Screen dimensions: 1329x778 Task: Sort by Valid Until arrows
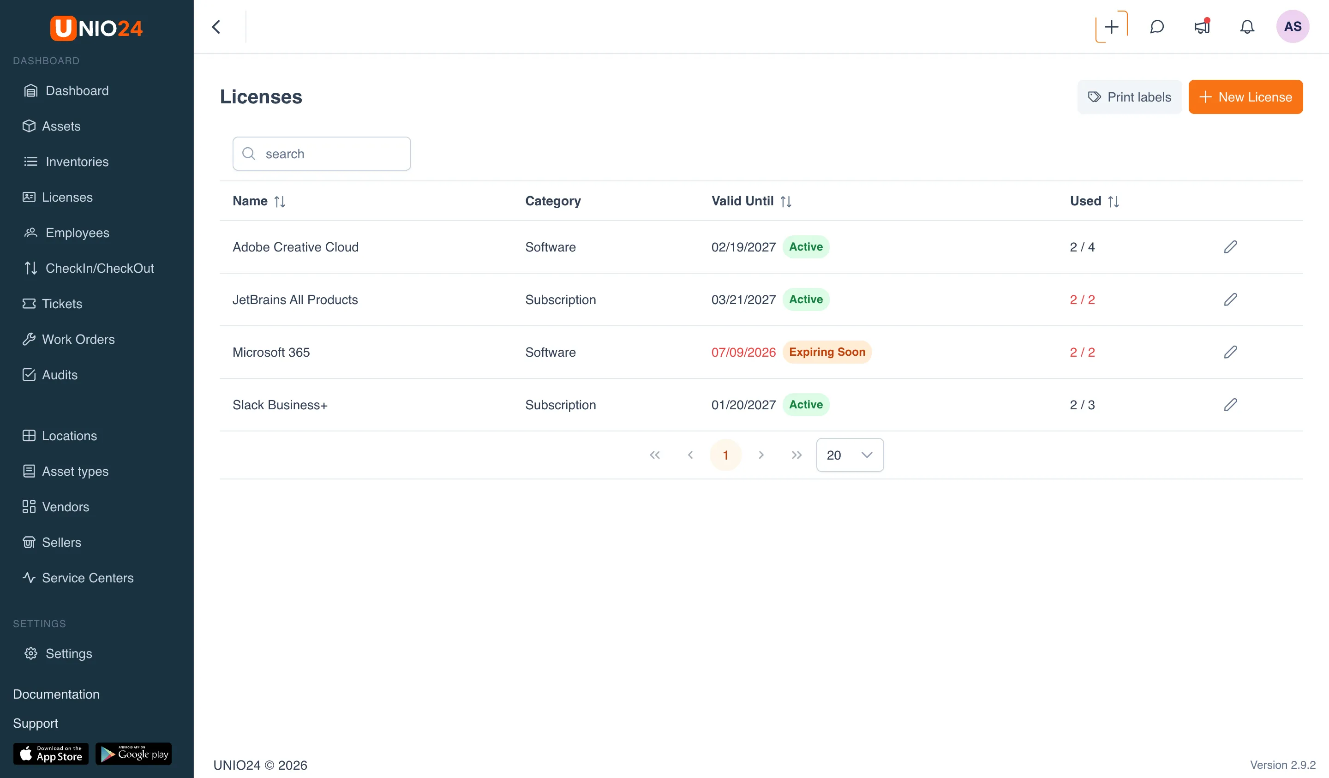coord(786,202)
